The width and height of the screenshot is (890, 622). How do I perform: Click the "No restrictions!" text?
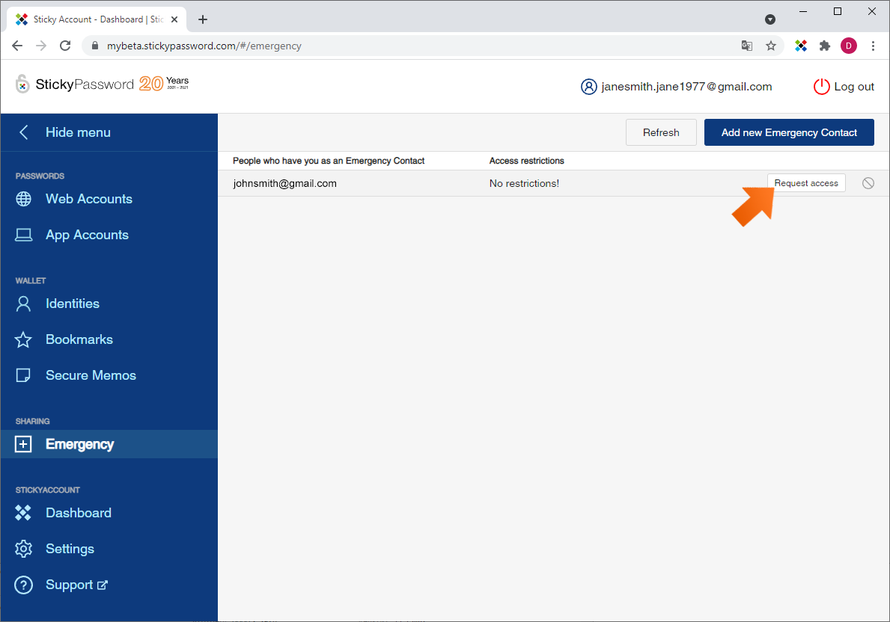pos(524,183)
